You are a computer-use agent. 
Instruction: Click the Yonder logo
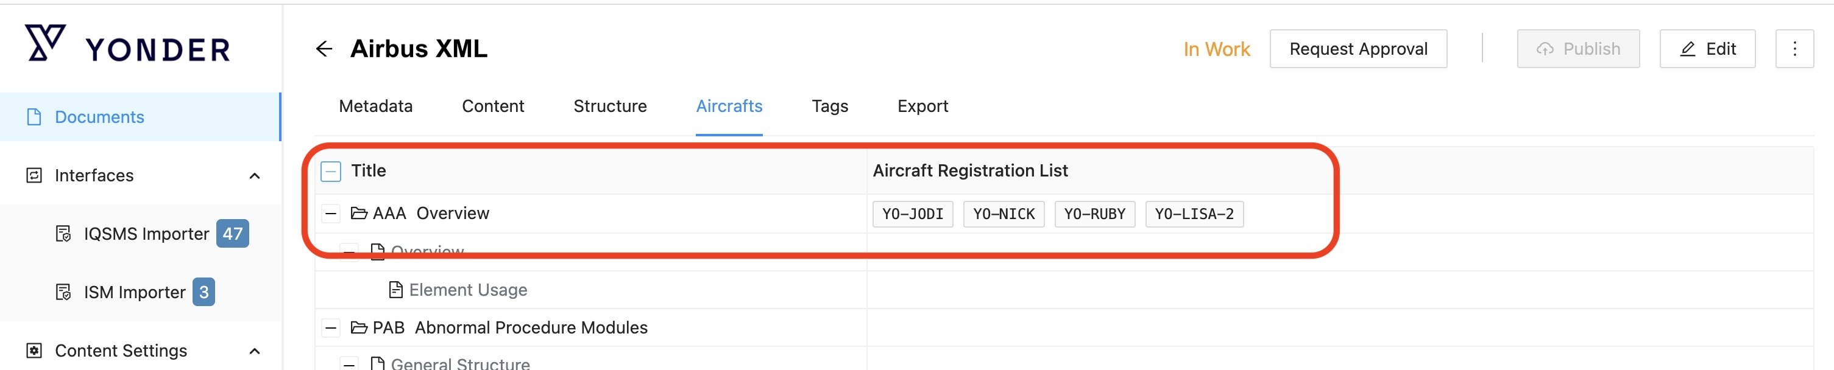[x=127, y=45]
